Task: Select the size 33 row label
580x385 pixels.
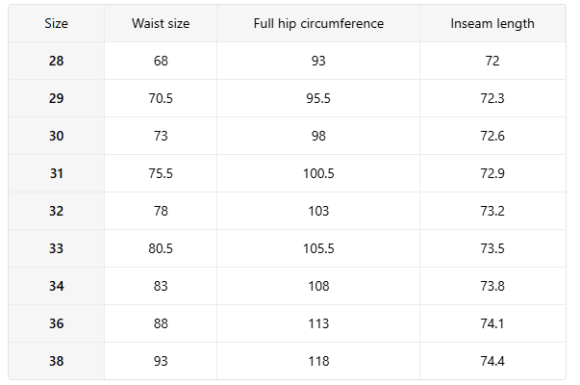Action: [56, 248]
